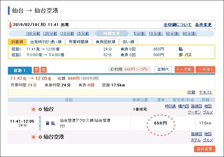
Task: Sort by 乗換回数順 tab
Action: 105,42
